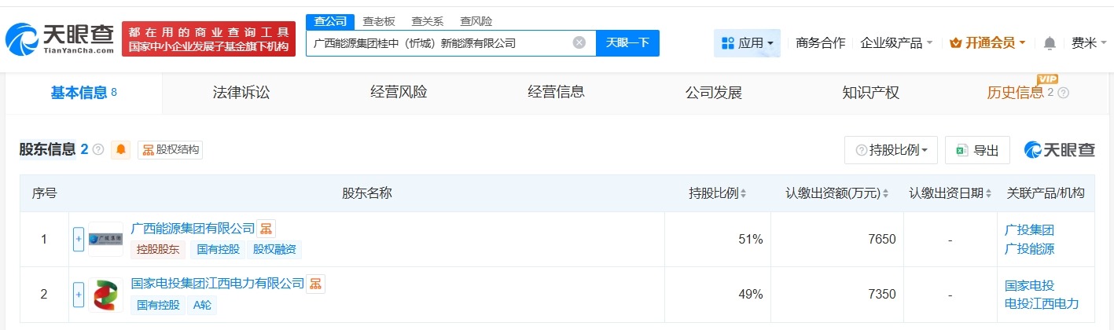1114x330 pixels.
Task: Open equity structure icon next to 广西能源集团有限公司
Action: (x=267, y=229)
